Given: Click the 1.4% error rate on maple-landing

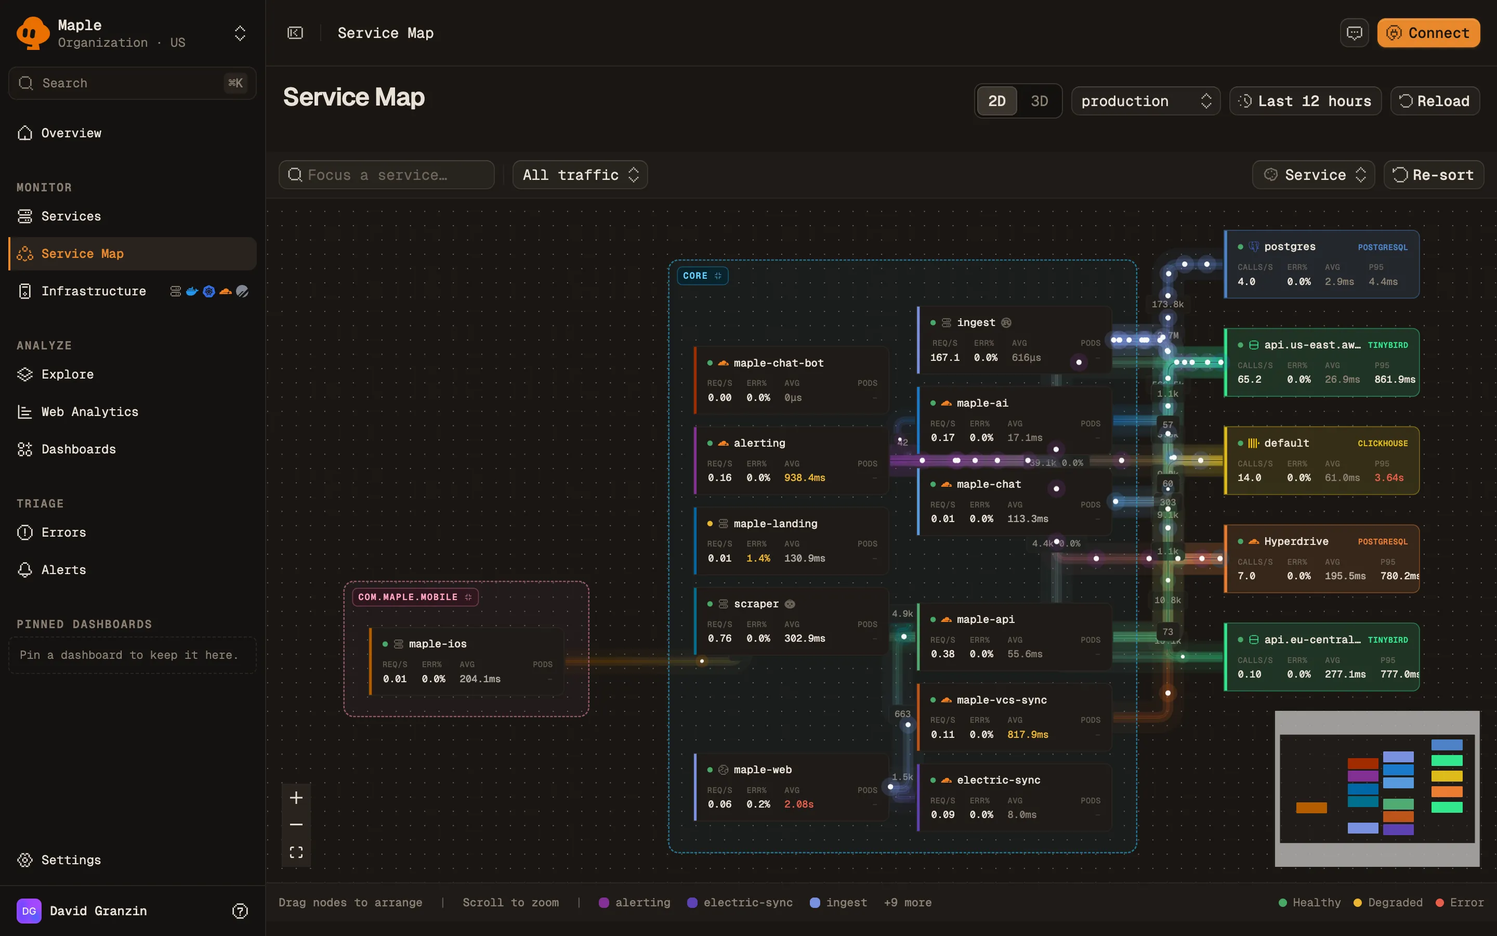Looking at the screenshot, I should (x=758, y=558).
